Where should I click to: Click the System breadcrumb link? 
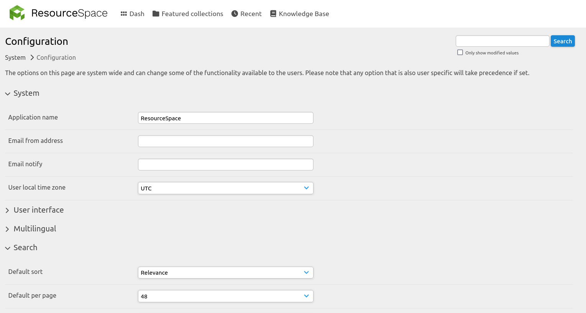[x=15, y=57]
